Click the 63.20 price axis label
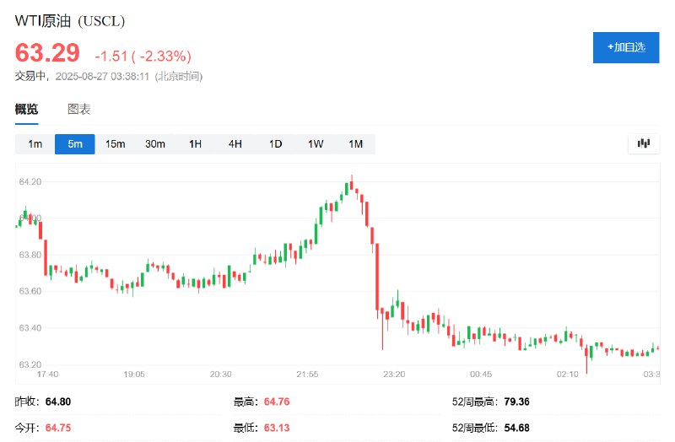 (x=30, y=364)
